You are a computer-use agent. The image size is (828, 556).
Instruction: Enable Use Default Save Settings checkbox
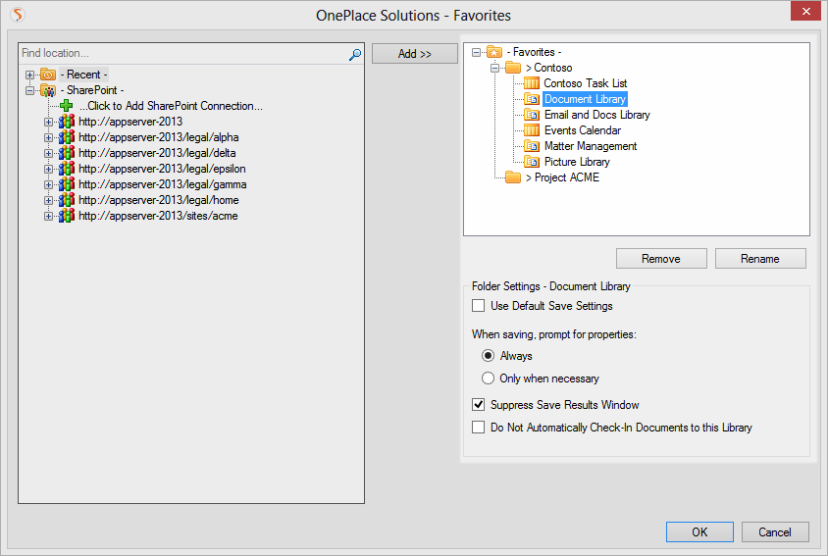click(479, 306)
